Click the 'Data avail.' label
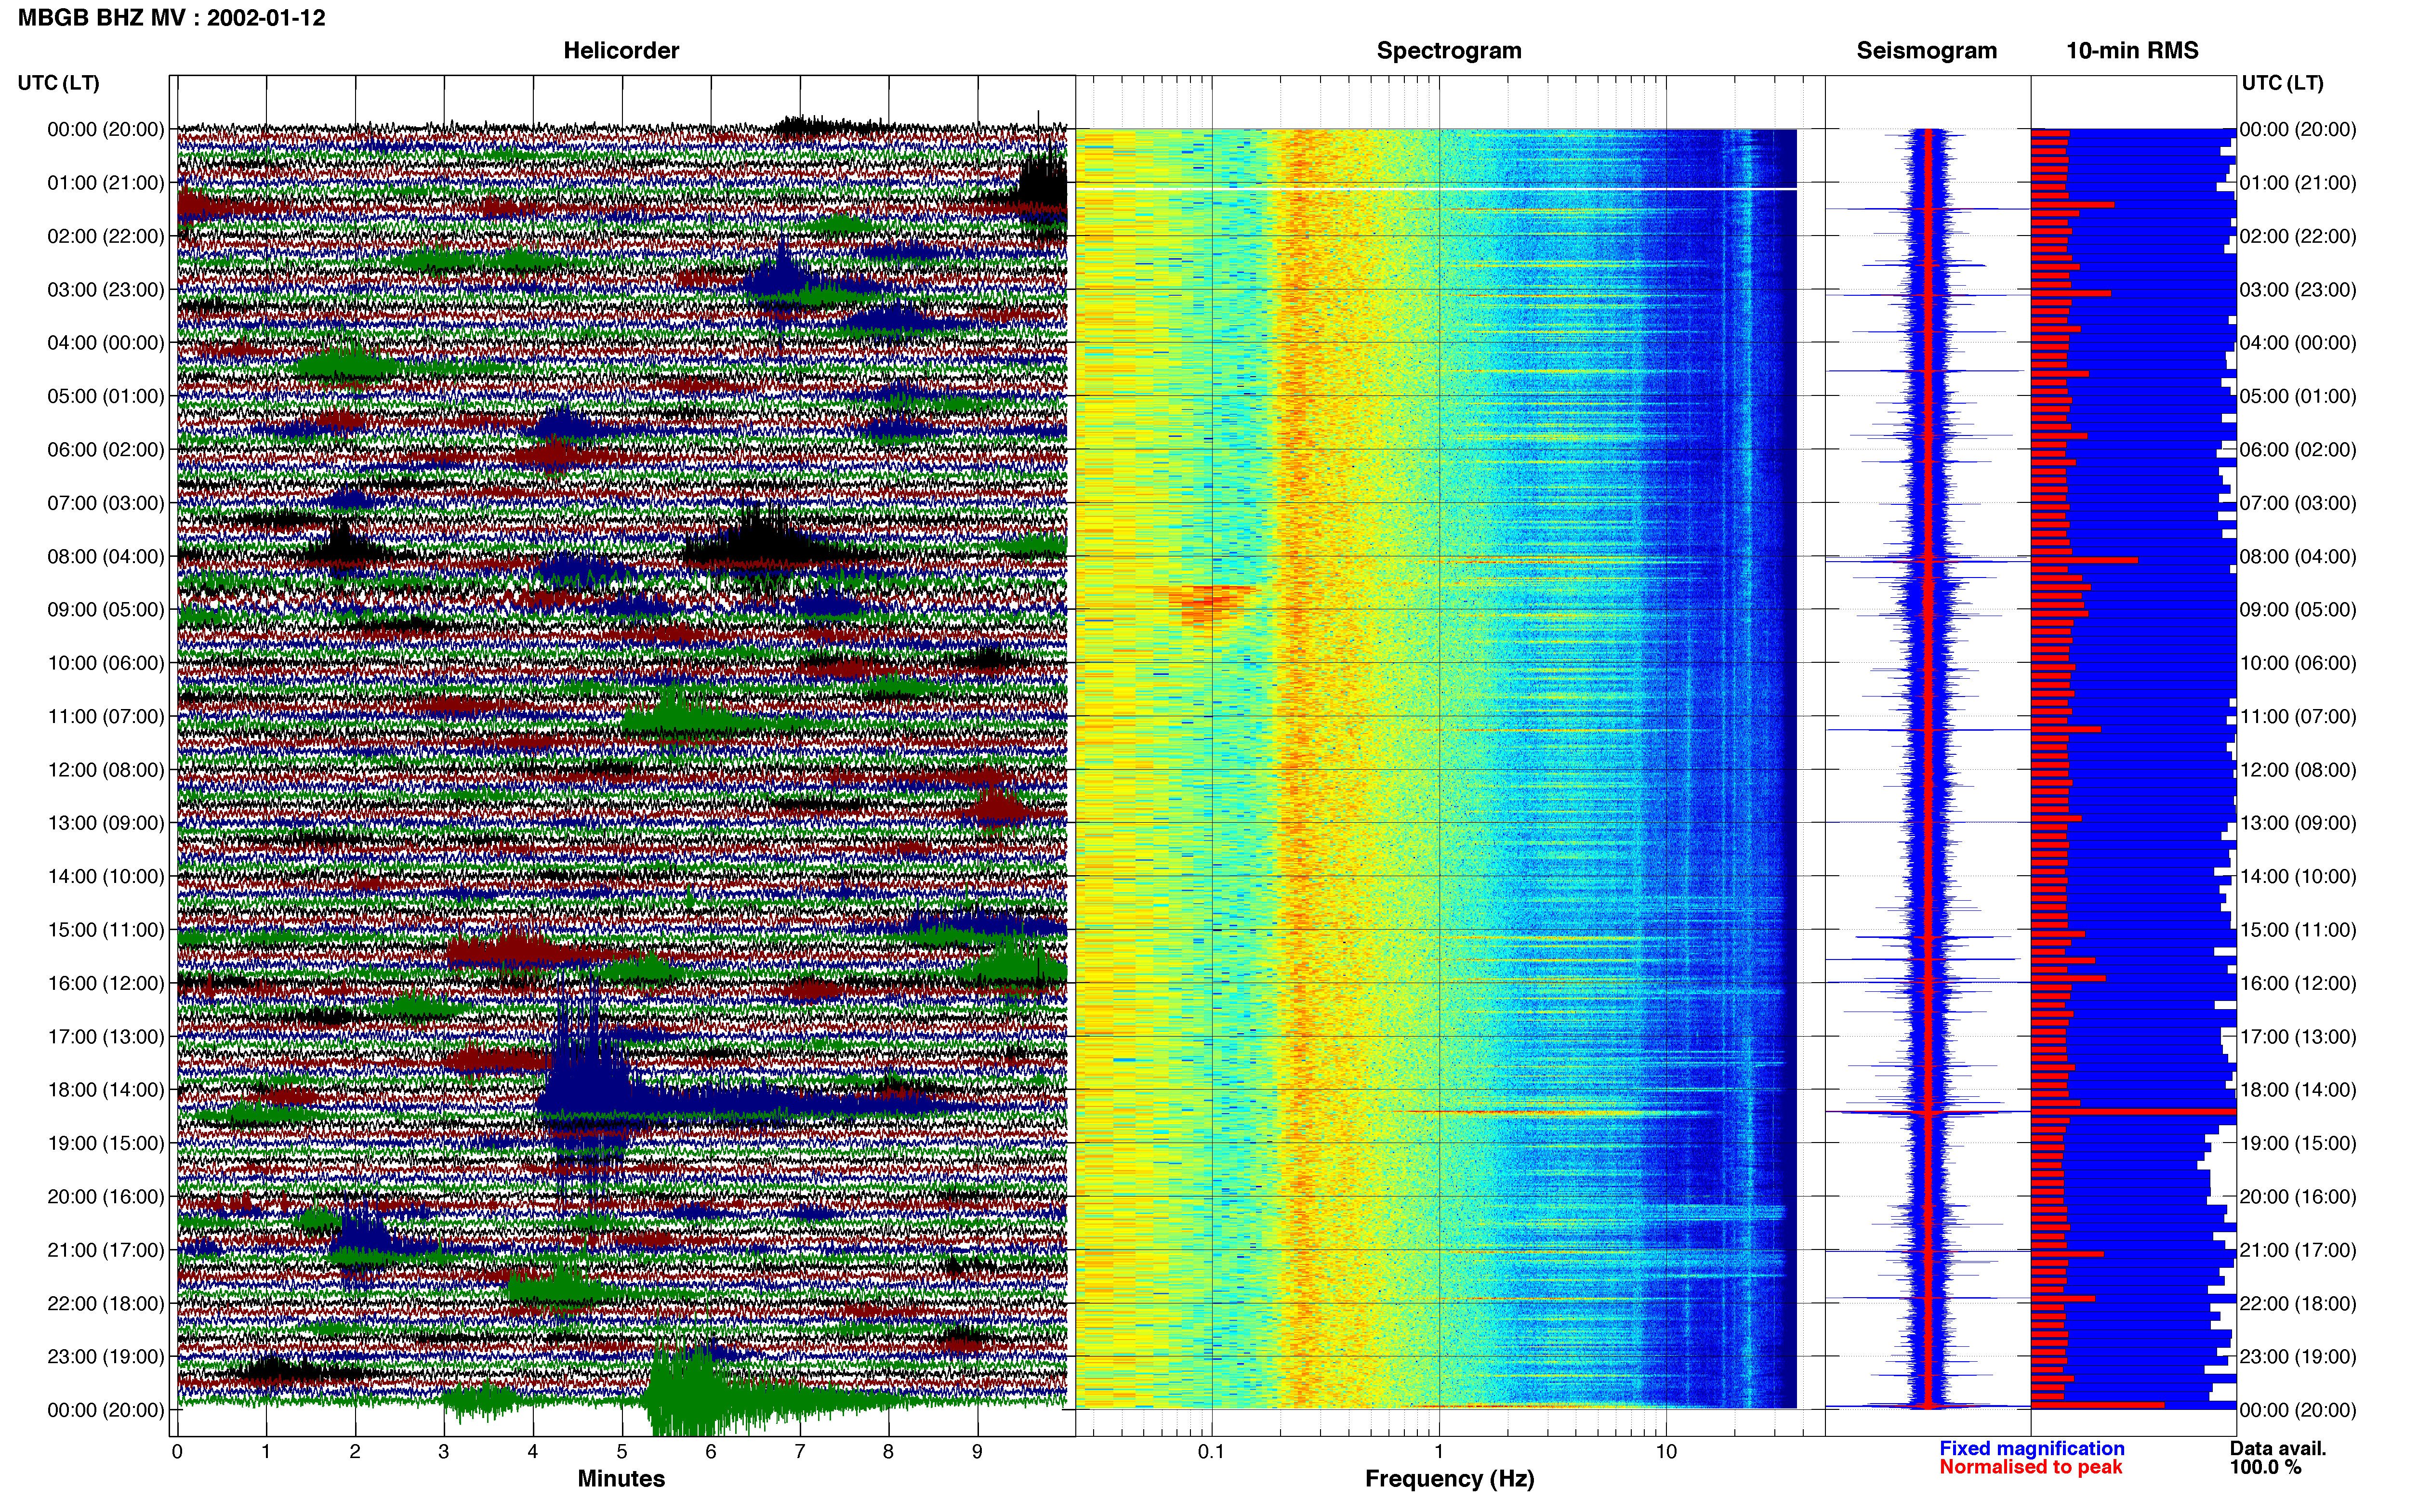Viewport: 2418px width, 1512px height. tap(2278, 1448)
